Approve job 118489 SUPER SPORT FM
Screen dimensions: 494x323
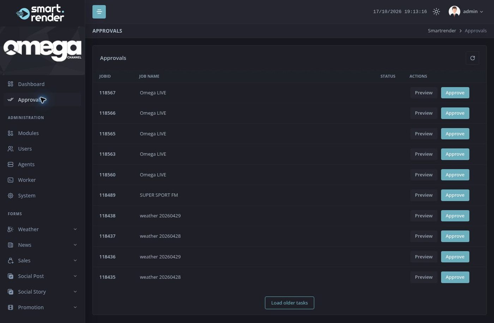point(455,195)
